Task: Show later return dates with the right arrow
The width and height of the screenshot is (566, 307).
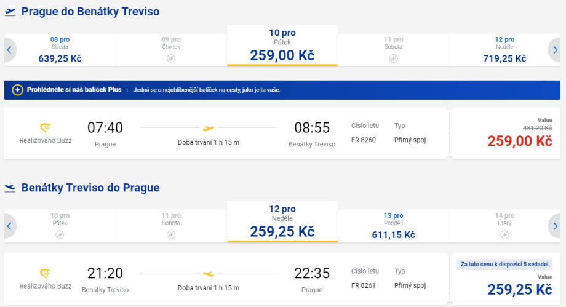Action: [555, 226]
